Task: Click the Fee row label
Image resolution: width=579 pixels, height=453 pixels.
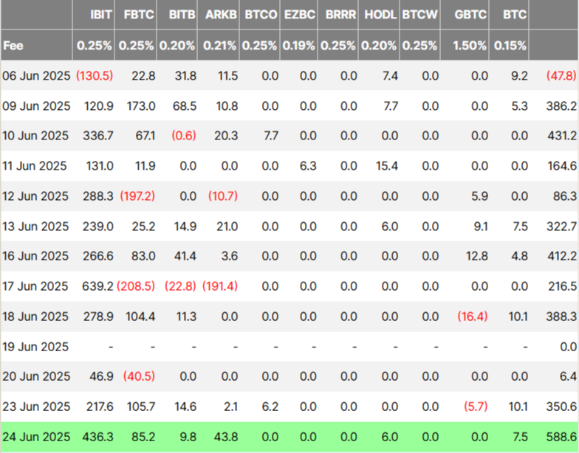Action: [13, 46]
